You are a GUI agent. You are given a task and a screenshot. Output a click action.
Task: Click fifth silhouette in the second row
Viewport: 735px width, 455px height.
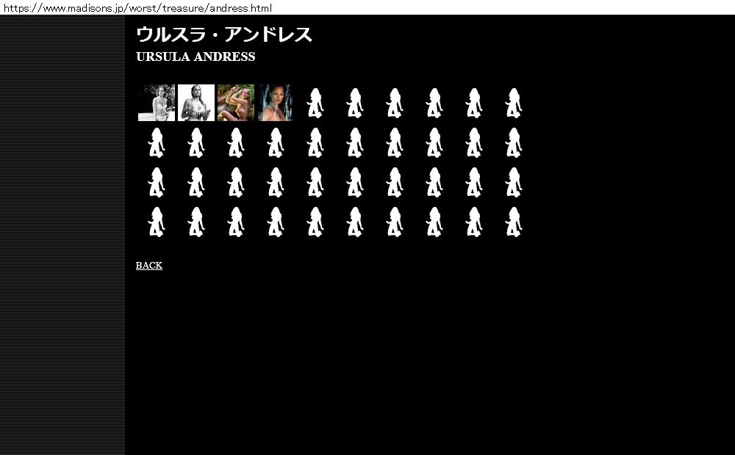coord(315,143)
